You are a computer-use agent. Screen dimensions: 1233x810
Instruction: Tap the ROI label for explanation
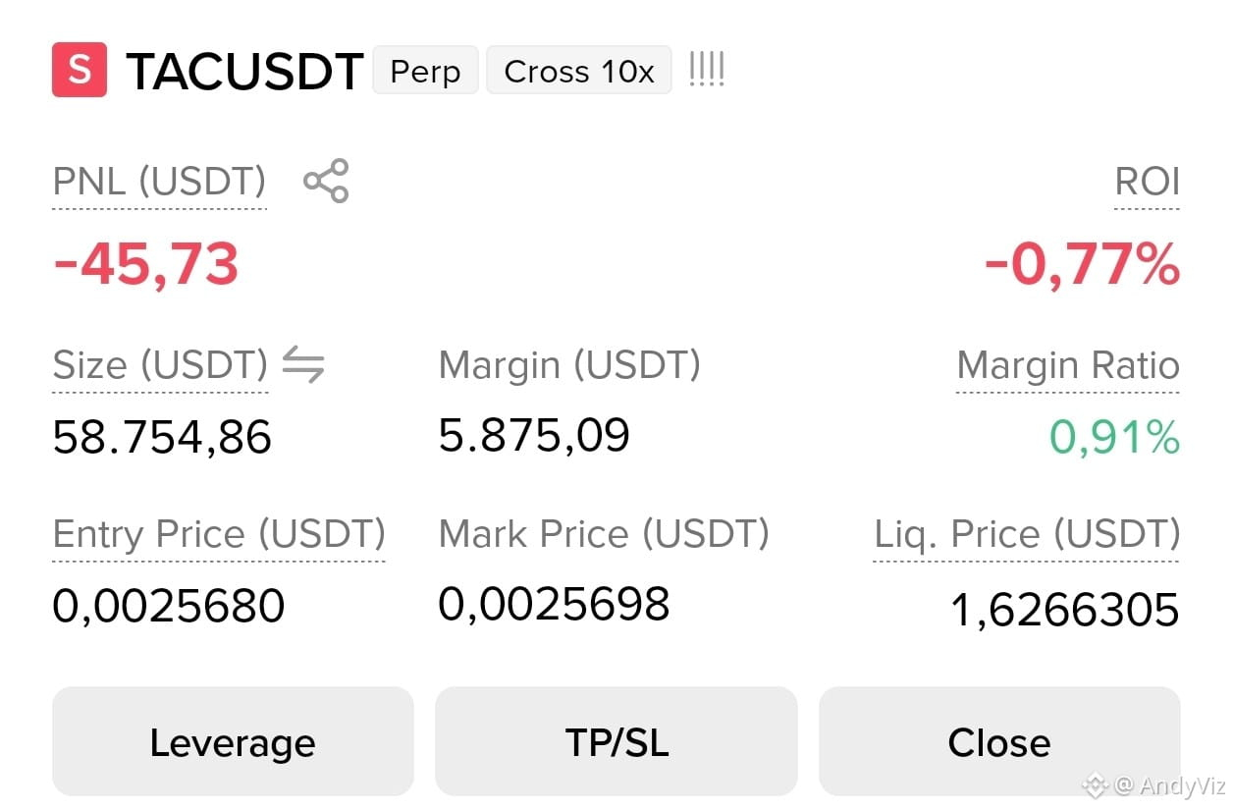coord(1147,182)
